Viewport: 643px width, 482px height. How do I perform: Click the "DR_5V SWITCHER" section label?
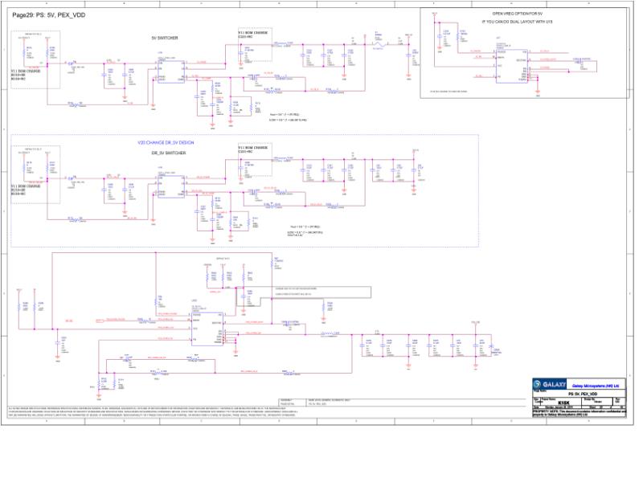click(169, 153)
